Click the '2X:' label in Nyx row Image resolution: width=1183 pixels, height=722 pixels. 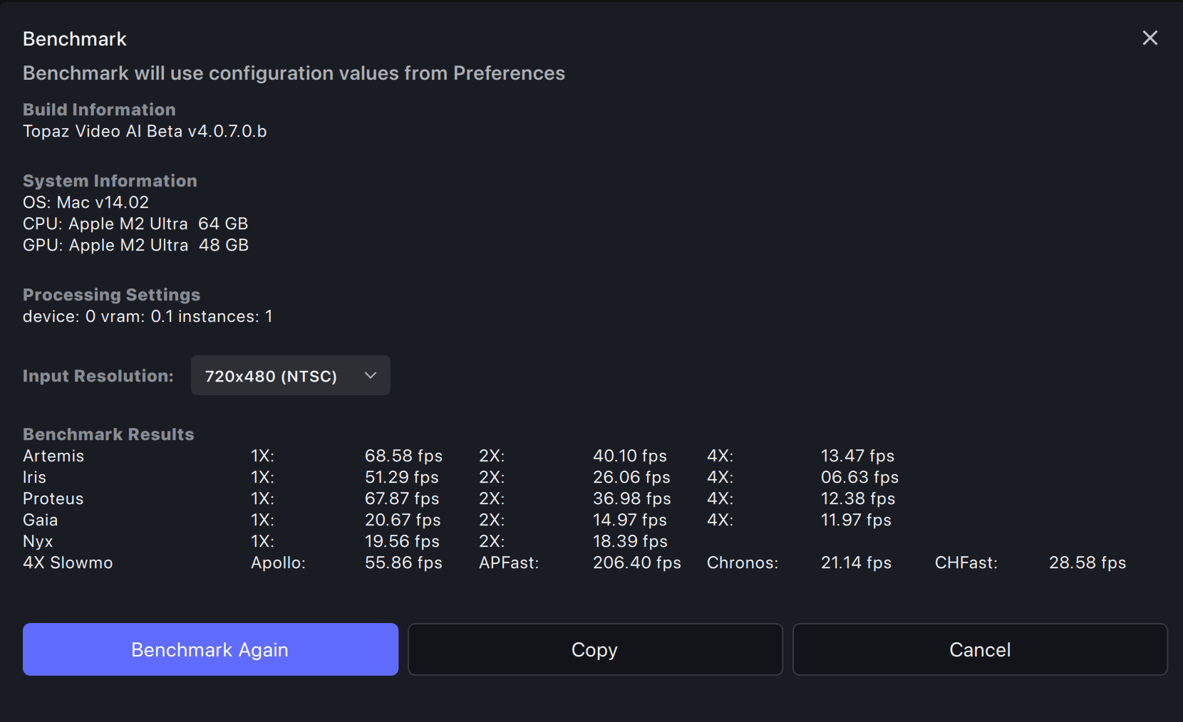(x=492, y=541)
